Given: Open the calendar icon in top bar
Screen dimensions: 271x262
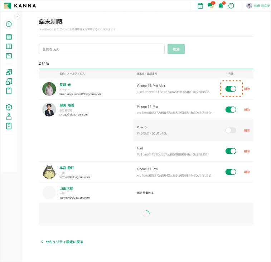Looking at the screenshot, I should (x=200, y=6).
